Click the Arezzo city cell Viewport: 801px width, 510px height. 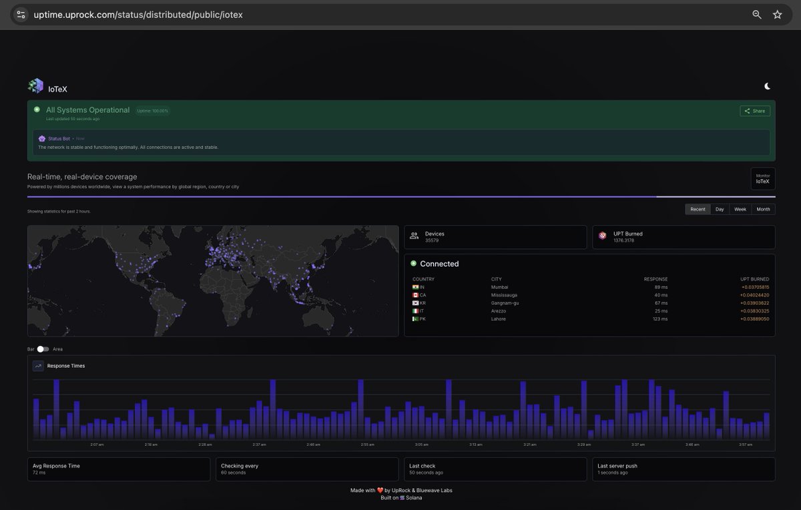point(499,311)
